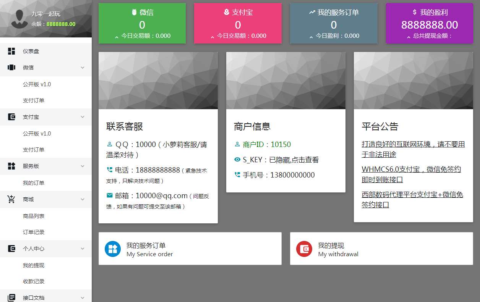Open the blue 我的服务订单 circular icon

tap(112, 248)
